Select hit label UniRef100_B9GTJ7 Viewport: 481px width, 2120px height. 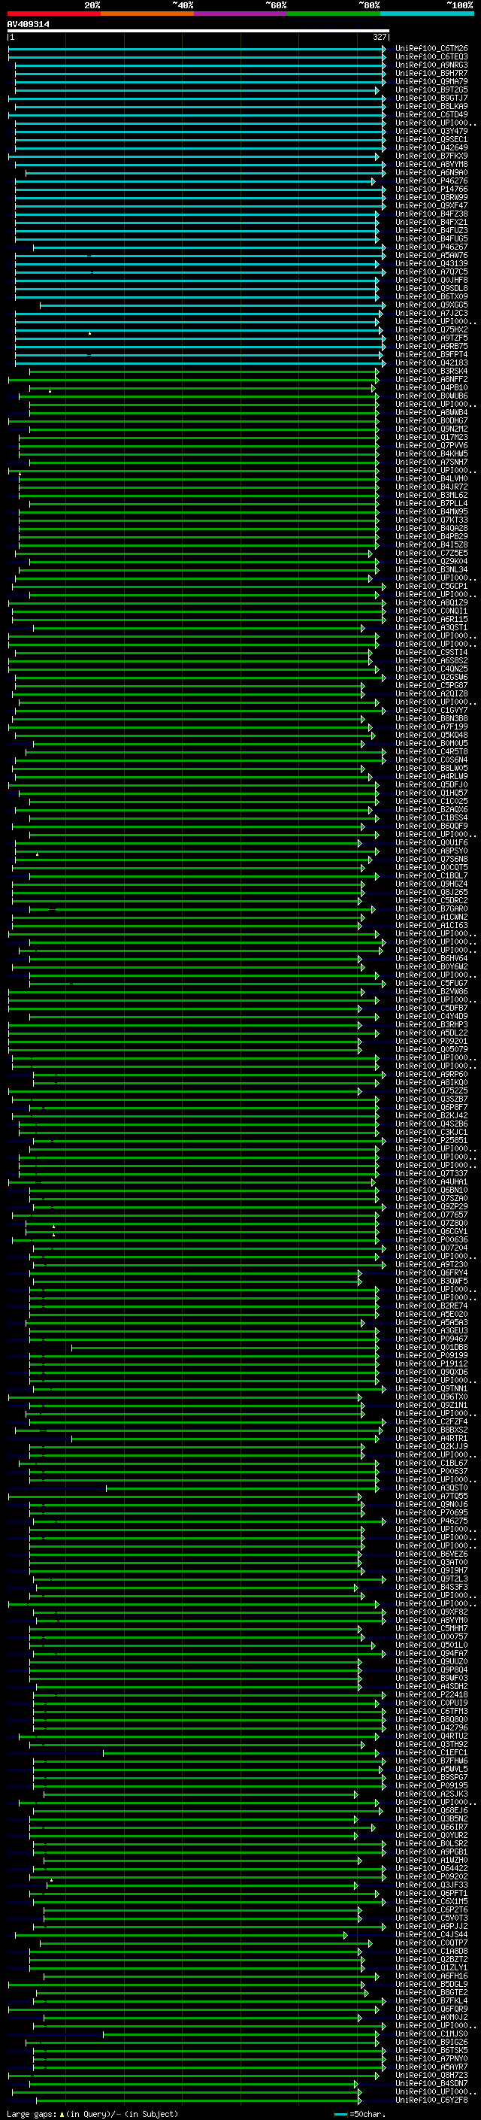point(431,99)
